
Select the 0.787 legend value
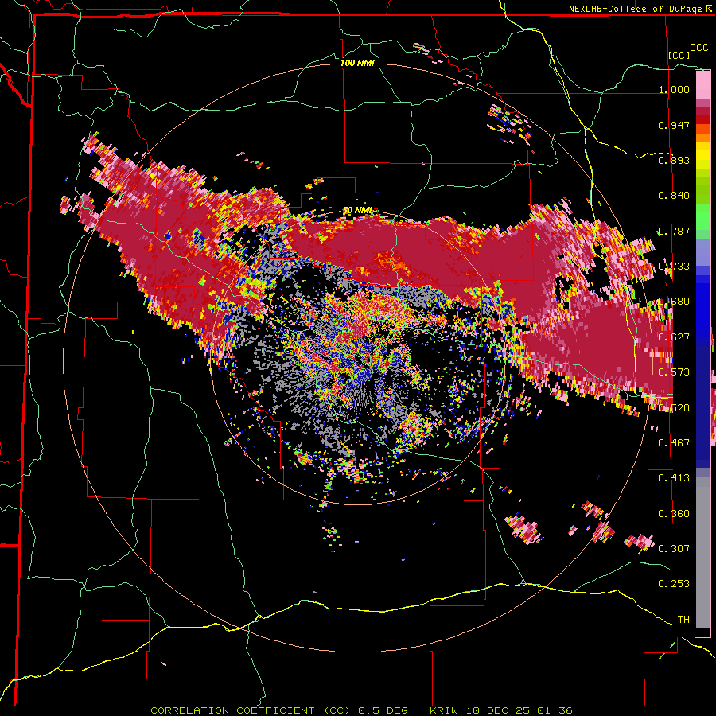pyautogui.click(x=674, y=231)
